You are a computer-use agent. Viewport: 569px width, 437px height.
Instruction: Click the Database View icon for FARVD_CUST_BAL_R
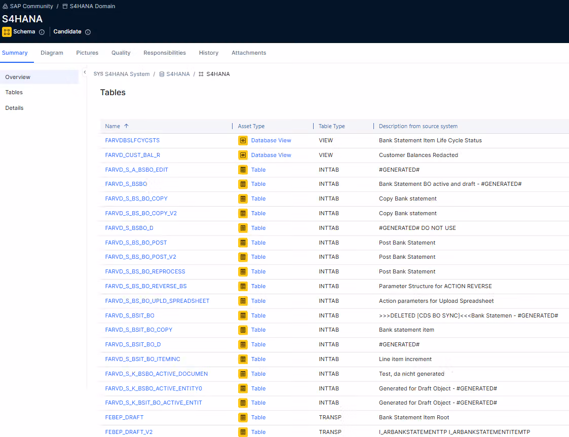pos(243,155)
